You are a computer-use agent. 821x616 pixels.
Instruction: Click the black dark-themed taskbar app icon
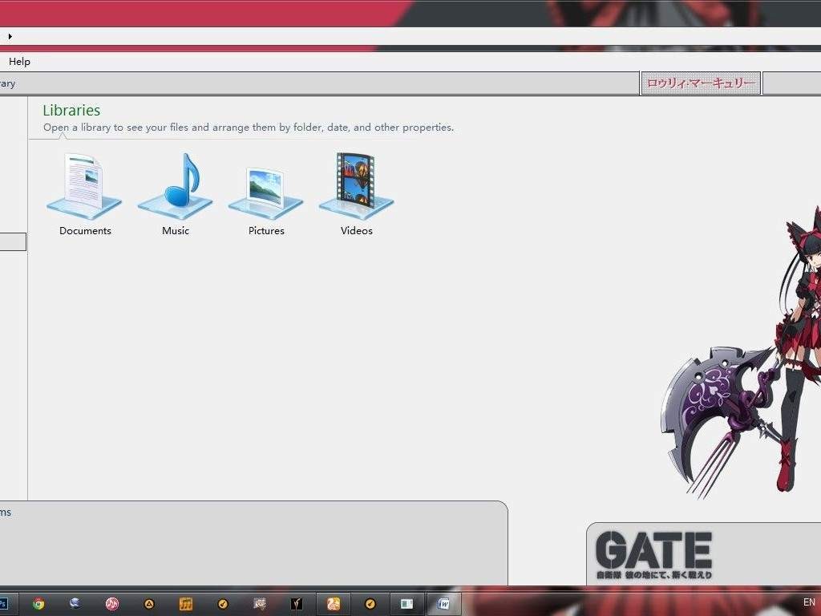(x=297, y=603)
